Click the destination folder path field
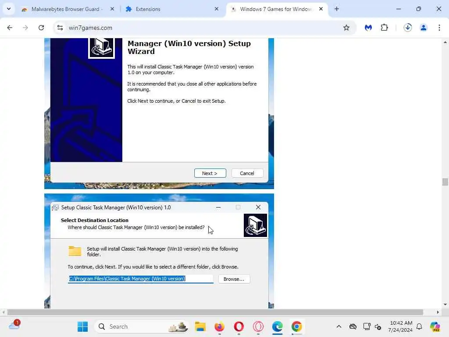449x337 pixels. tap(141, 279)
